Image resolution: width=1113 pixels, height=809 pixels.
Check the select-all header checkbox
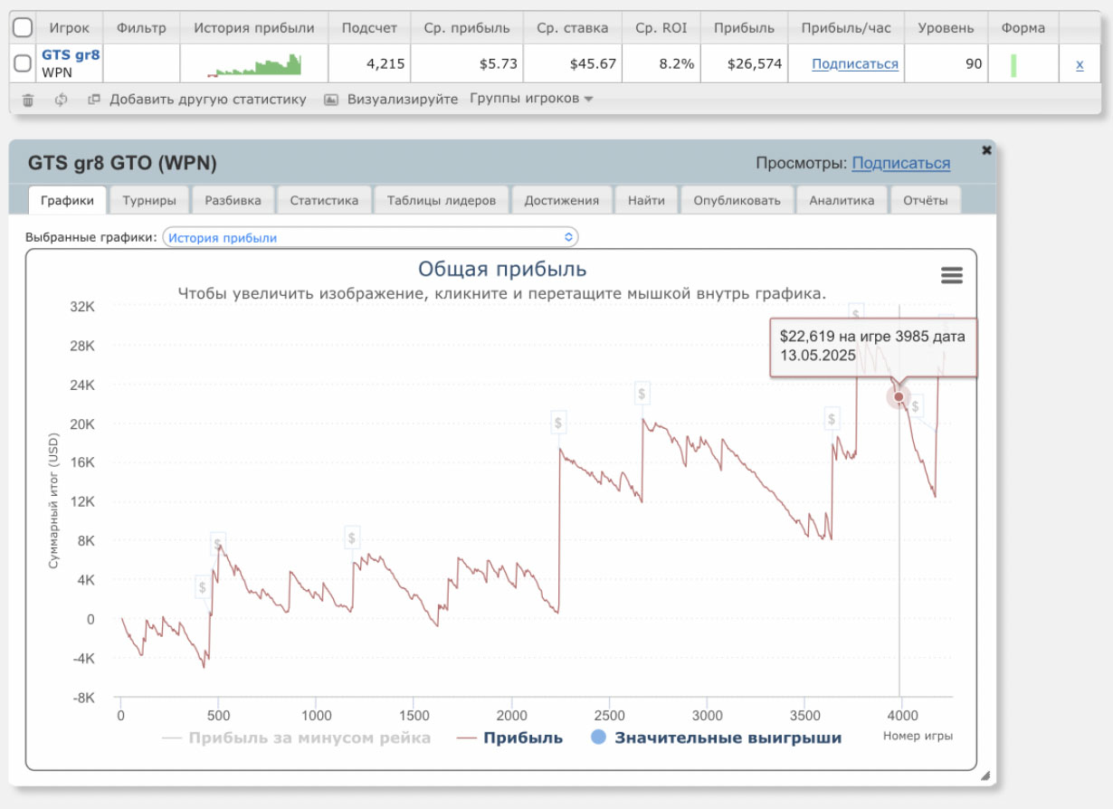[23, 28]
